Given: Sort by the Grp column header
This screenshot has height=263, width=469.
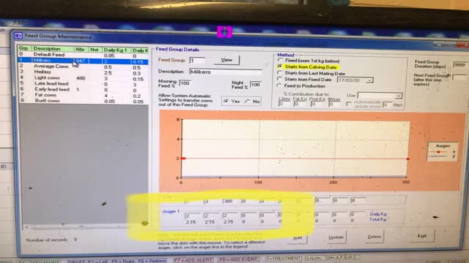Looking at the screenshot, I should pos(24,48).
